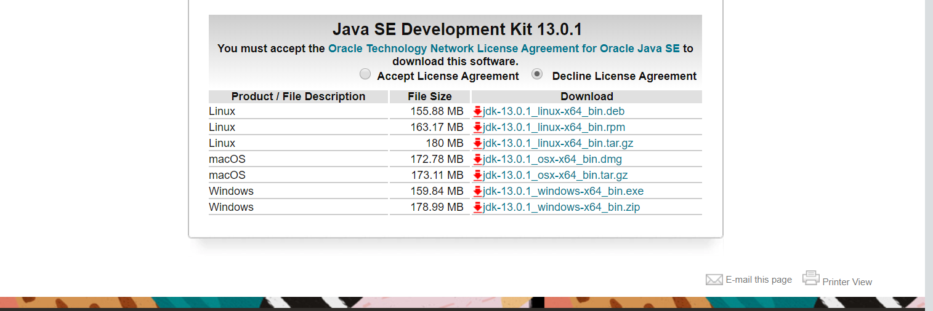Viewport: 933px width, 311px height.
Task: Open the Printer View link
Action: click(847, 281)
